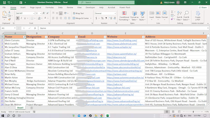Image resolution: width=210 pixels, height=118 pixels.
Task: Open the actavo.com website link
Action: [117, 74]
